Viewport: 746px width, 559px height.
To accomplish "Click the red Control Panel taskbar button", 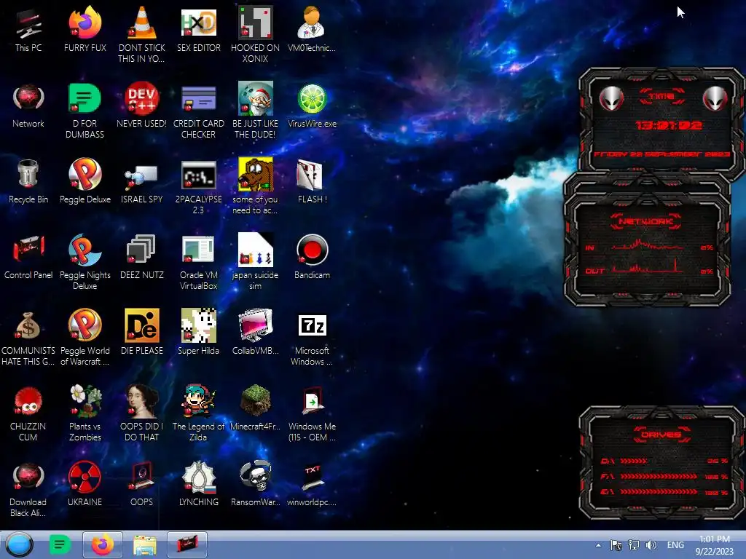I will 187,544.
